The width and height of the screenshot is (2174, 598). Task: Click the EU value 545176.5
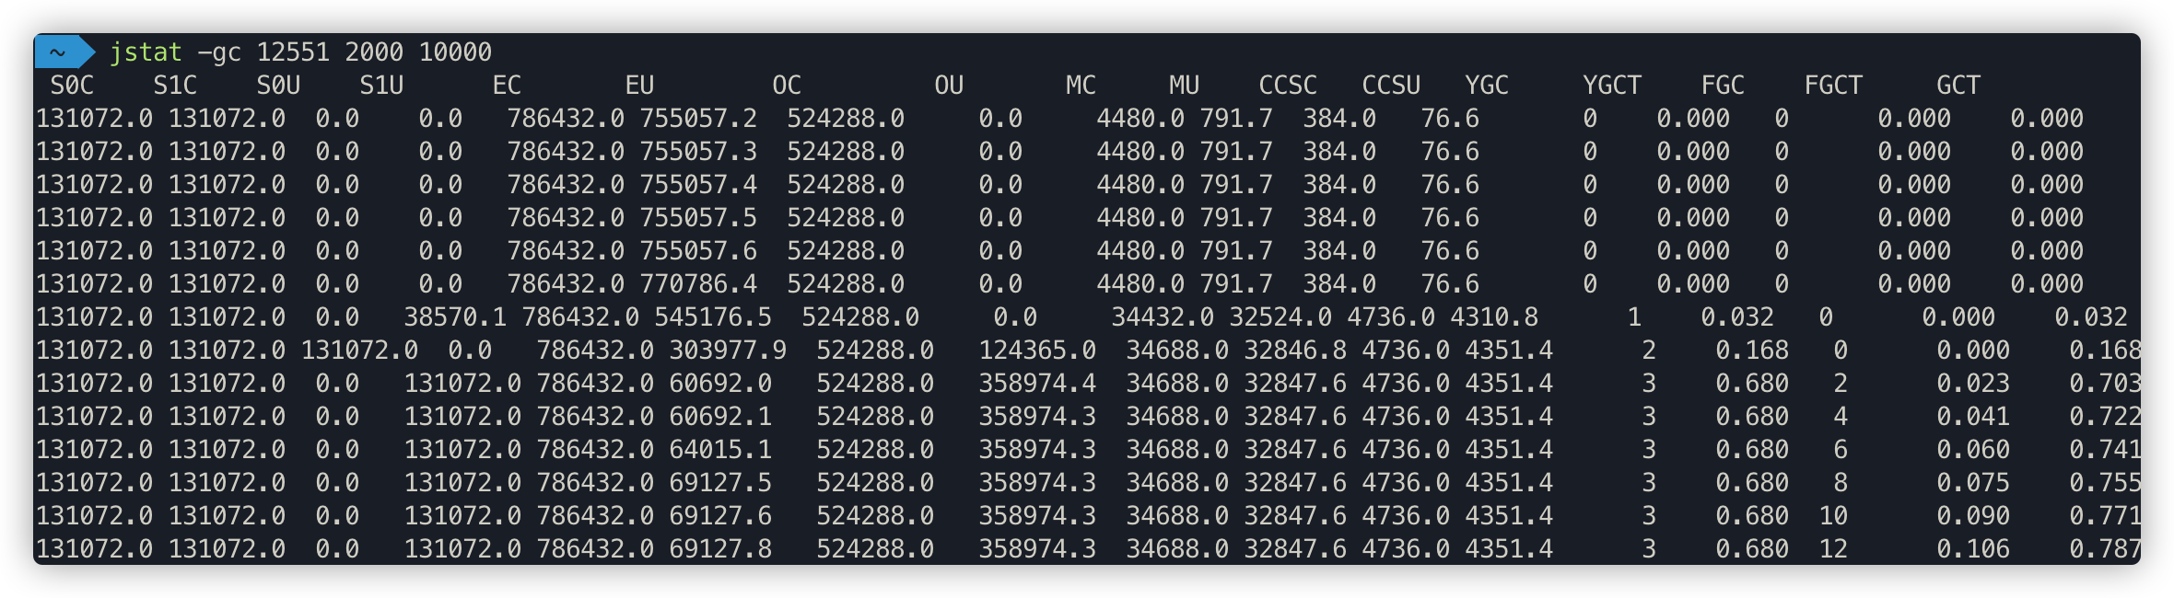[x=713, y=317]
